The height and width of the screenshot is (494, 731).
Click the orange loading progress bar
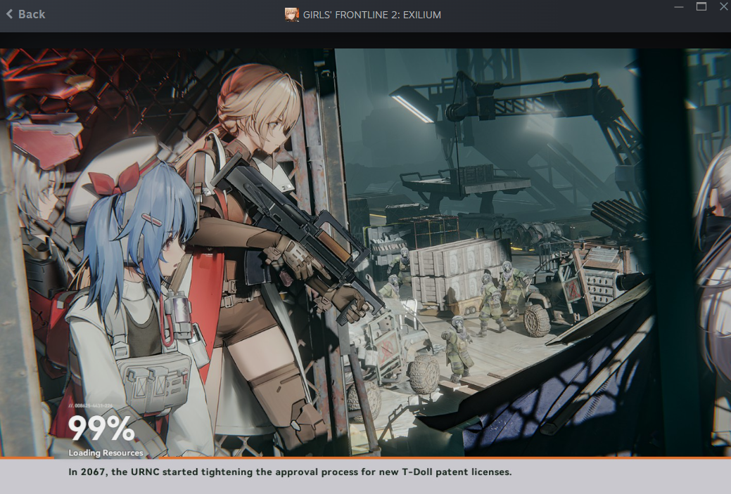tap(366, 458)
